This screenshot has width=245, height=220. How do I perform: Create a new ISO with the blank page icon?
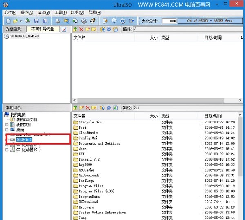click(x=8, y=21)
